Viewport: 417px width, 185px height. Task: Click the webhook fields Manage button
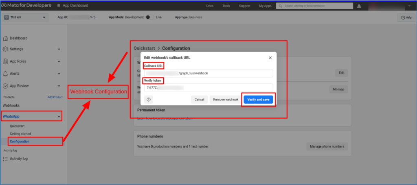click(338, 89)
